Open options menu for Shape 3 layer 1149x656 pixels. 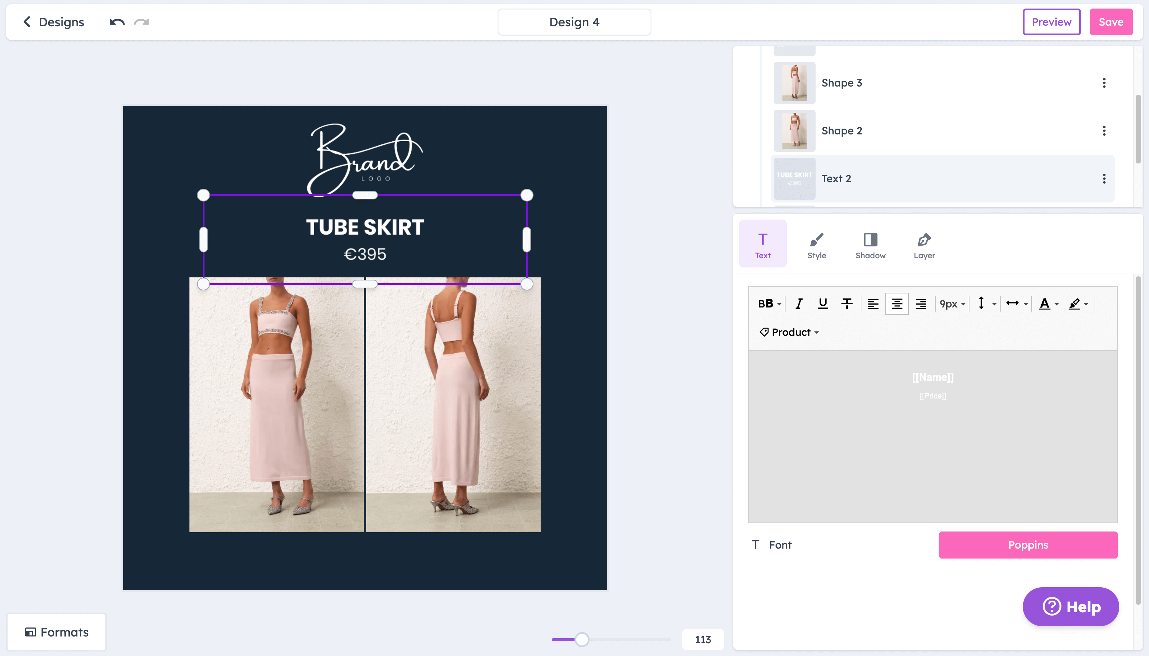coord(1104,82)
